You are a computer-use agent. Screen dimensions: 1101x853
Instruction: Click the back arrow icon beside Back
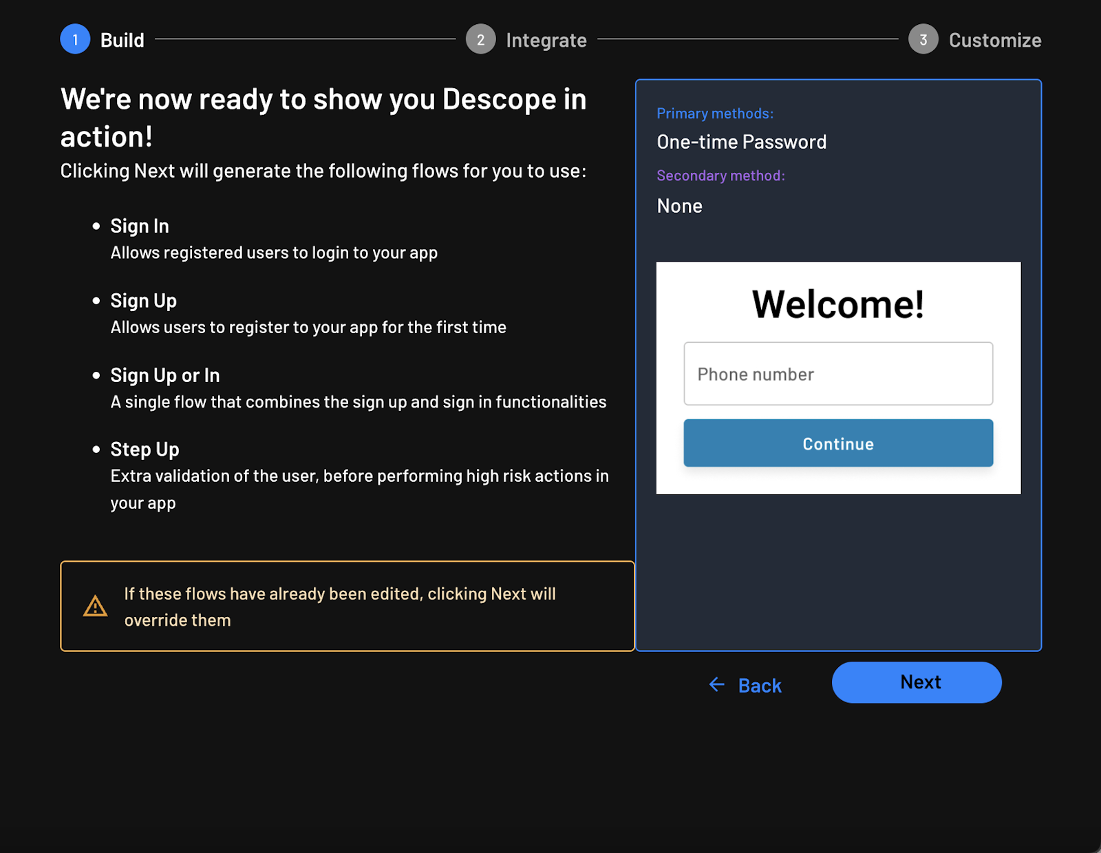pos(716,684)
